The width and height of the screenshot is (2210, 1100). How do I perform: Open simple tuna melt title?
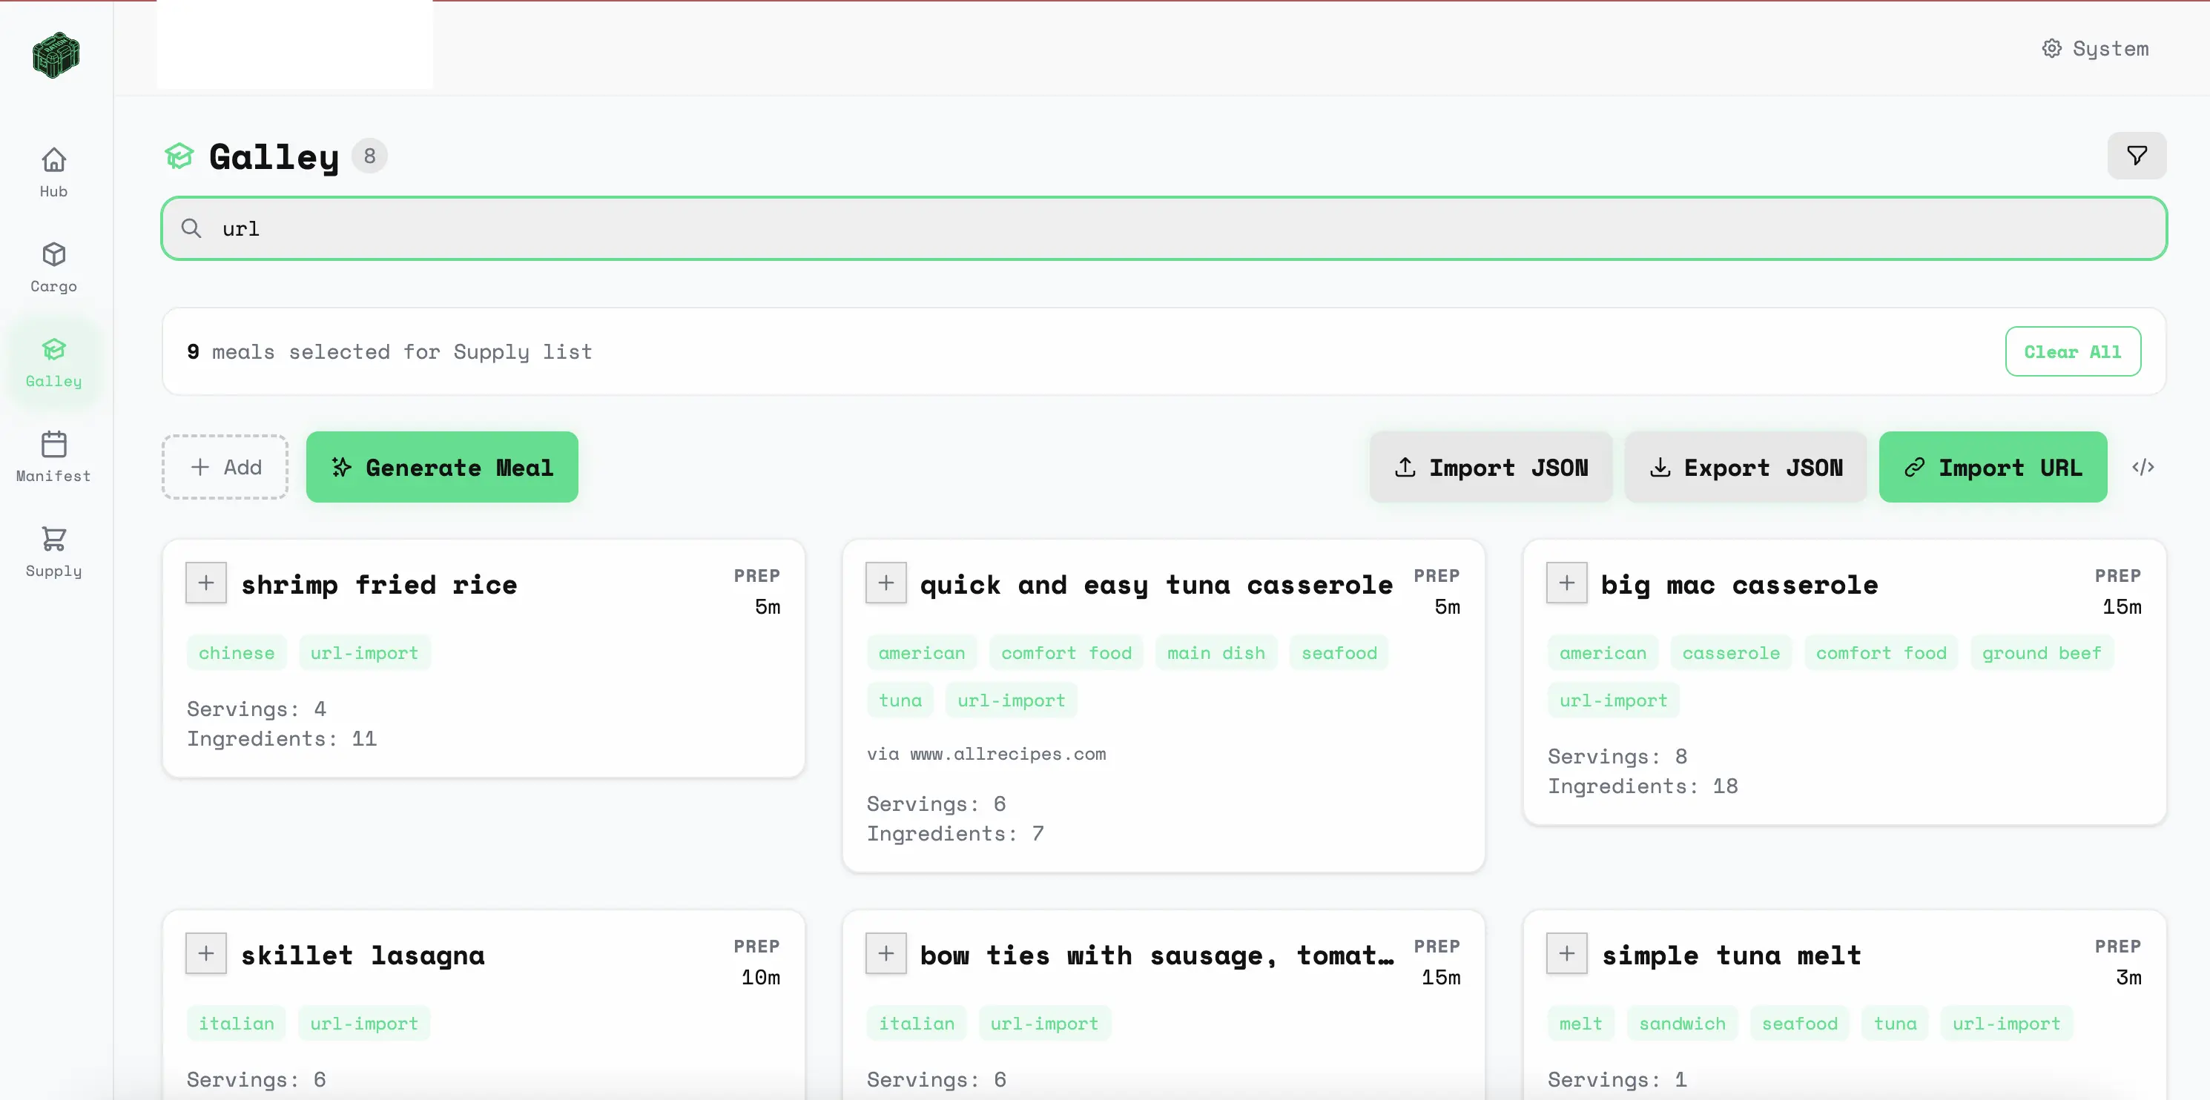pyautogui.click(x=1731, y=955)
